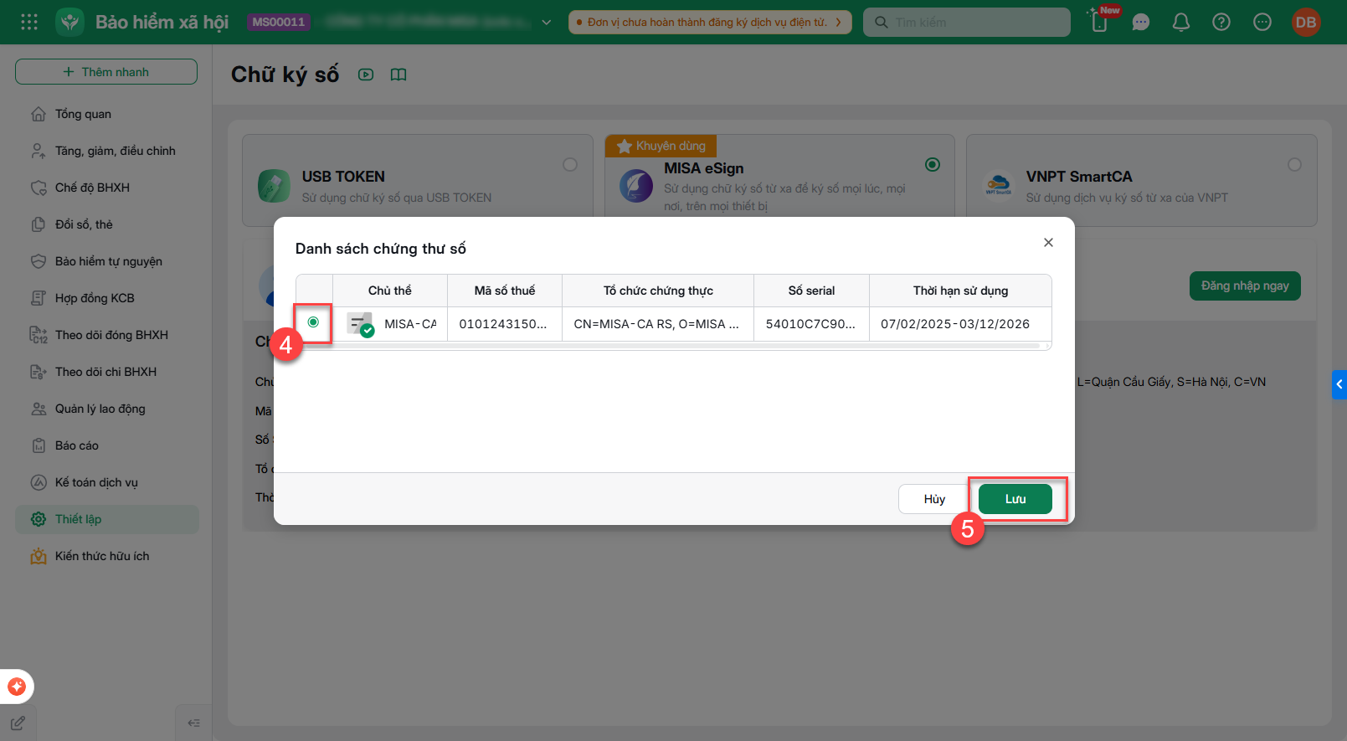This screenshot has width=1347, height=741.
Task: Click the Kế toán dịch vụ icon
Action: click(x=39, y=482)
